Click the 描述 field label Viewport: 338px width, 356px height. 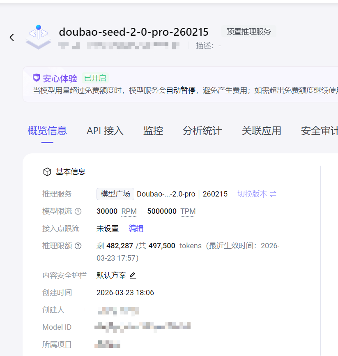pyautogui.click(x=205, y=46)
